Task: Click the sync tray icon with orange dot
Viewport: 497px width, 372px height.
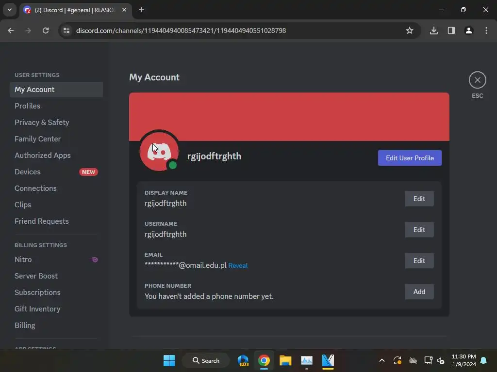Action: click(x=398, y=360)
